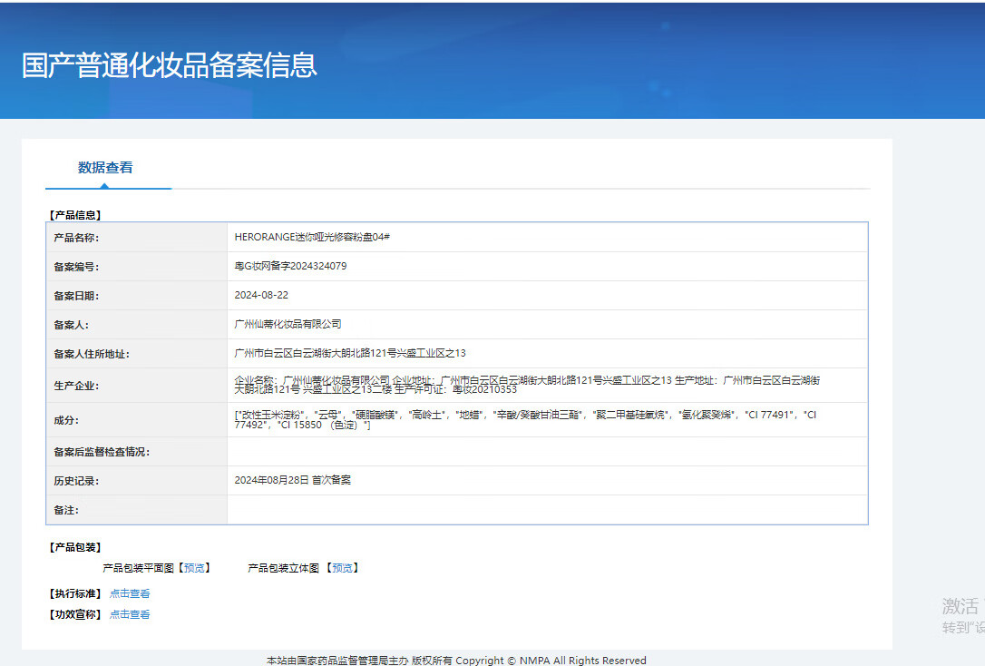Open 预览 link for 产品包装平面图
The width and height of the screenshot is (985, 666).
click(194, 568)
